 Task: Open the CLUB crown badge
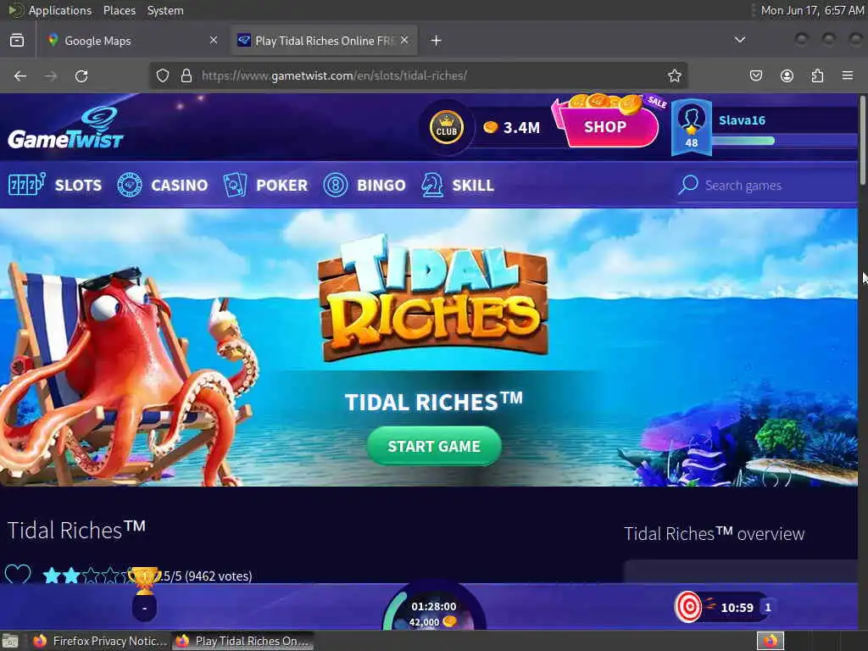(446, 127)
